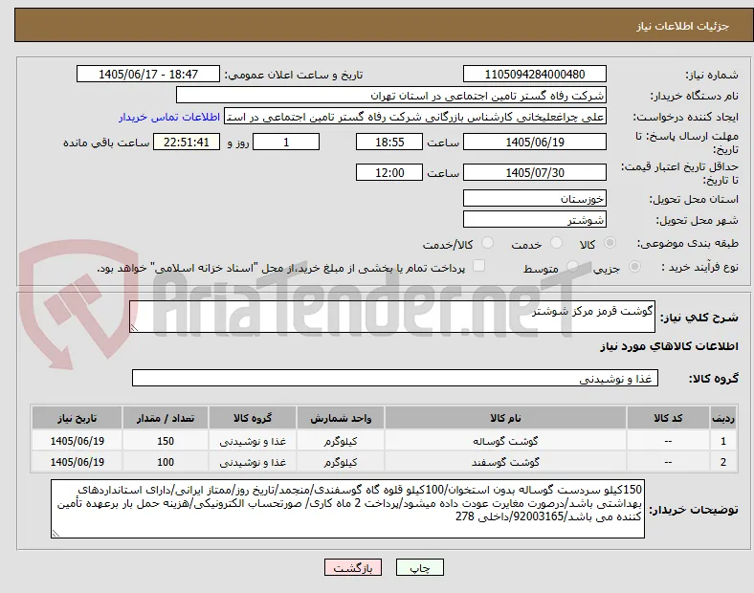Select the خدمت radio button

[x=556, y=243]
